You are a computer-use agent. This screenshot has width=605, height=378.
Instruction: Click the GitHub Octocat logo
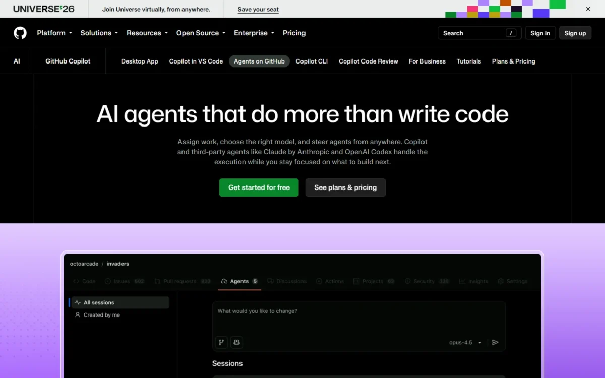20,33
